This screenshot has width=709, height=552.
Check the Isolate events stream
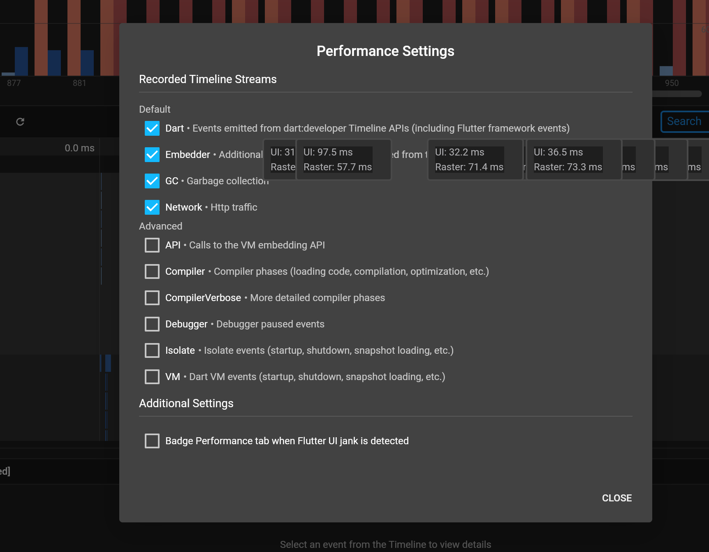pos(152,350)
